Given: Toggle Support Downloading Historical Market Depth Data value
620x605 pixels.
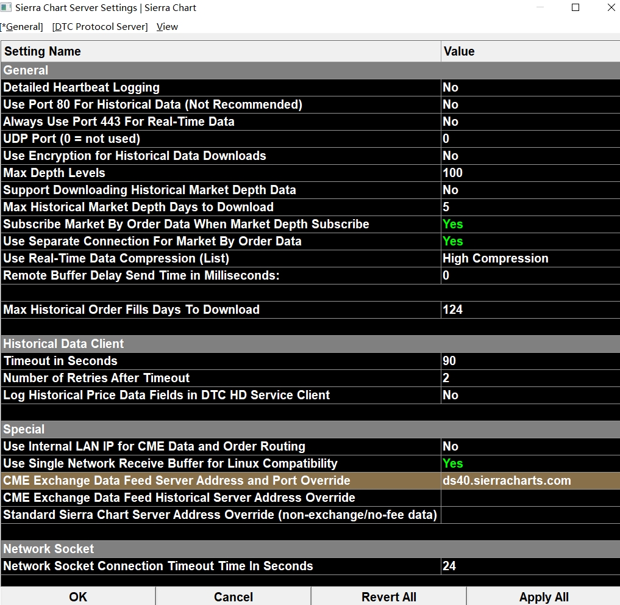Looking at the screenshot, I should click(530, 190).
